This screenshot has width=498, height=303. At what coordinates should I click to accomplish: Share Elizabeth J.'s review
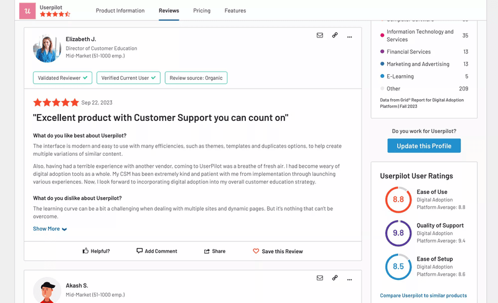click(215, 251)
